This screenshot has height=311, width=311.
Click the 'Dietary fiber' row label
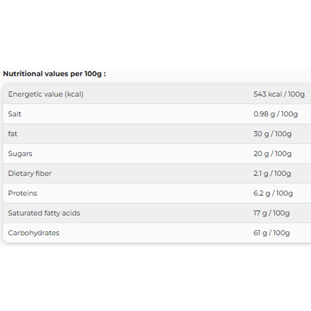click(30, 174)
